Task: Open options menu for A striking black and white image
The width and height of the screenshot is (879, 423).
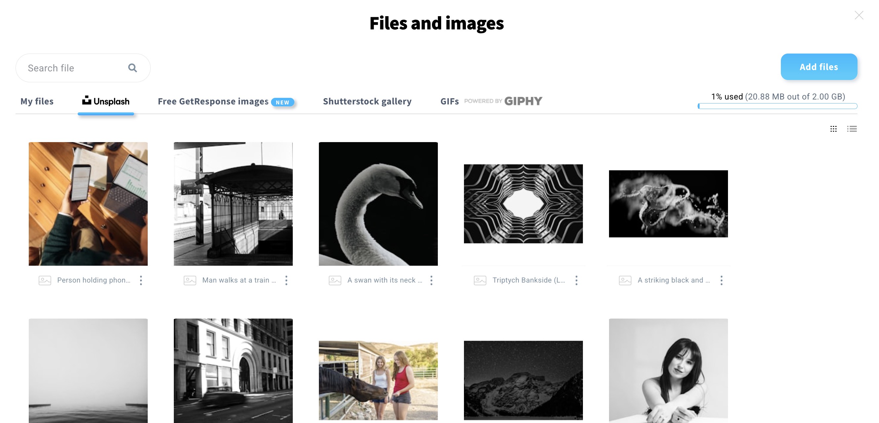Action: click(x=722, y=280)
